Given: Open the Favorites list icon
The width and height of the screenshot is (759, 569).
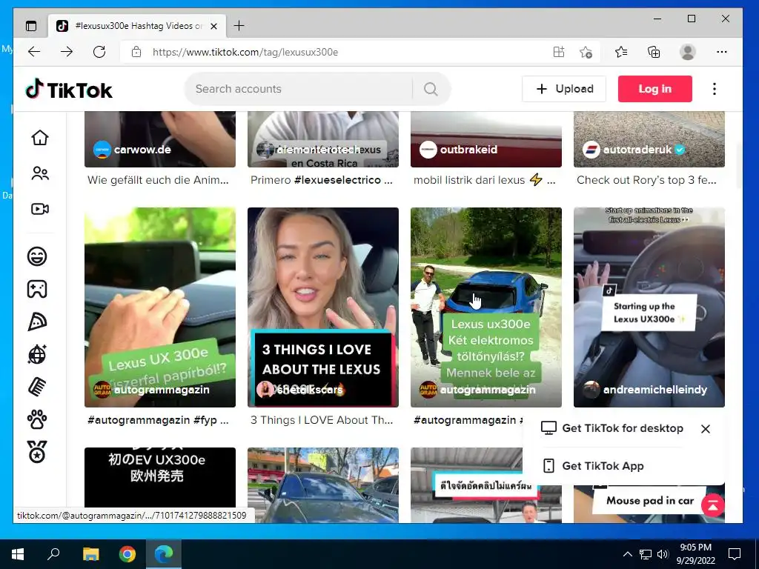Looking at the screenshot, I should click(x=621, y=52).
